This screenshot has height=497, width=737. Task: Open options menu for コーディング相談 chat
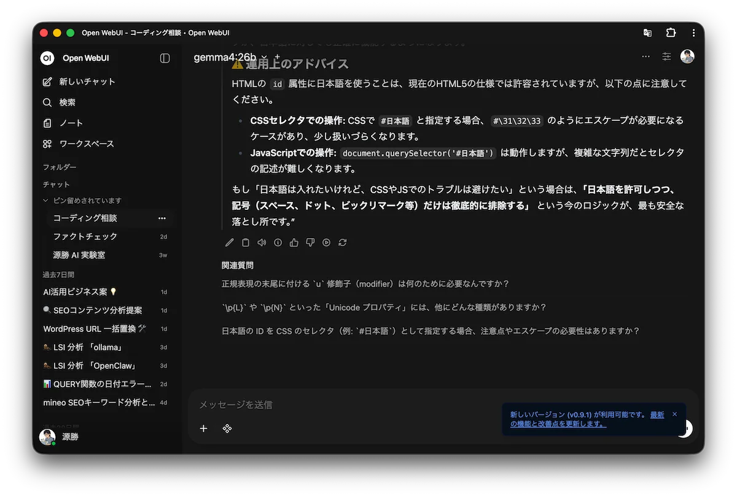click(162, 218)
